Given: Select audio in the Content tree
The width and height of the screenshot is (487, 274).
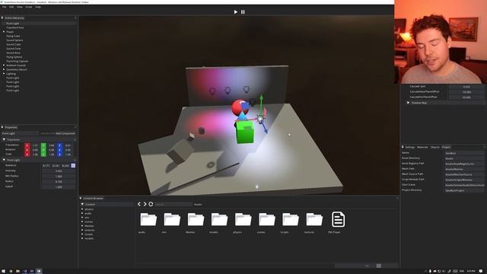Looking at the screenshot, I should pyautogui.click(x=88, y=213).
